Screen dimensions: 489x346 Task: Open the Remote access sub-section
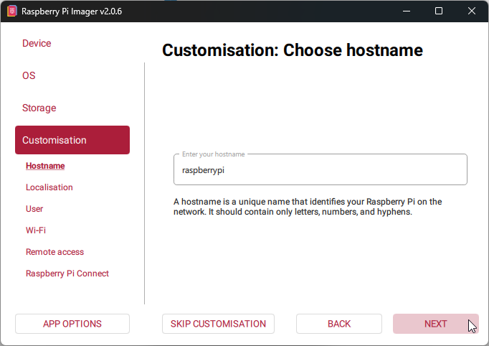point(54,252)
